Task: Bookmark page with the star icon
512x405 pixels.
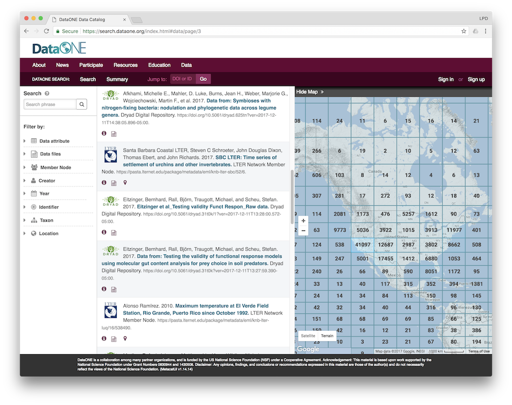Action: (x=464, y=31)
